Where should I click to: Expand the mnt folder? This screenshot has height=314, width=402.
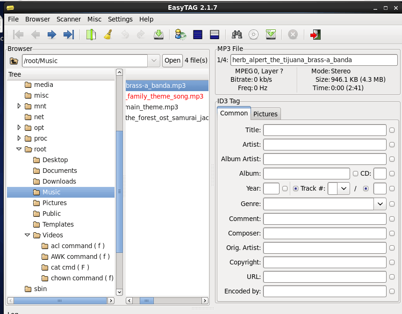point(19,106)
